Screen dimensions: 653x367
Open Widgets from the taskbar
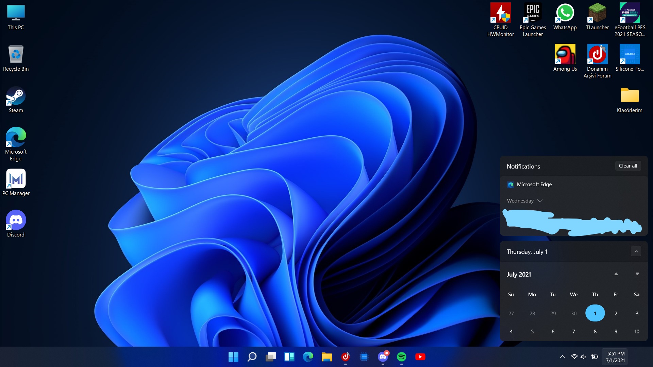pyautogui.click(x=289, y=357)
